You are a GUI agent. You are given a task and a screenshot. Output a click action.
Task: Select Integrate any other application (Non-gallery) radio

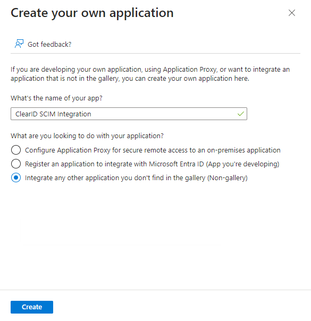point(16,178)
